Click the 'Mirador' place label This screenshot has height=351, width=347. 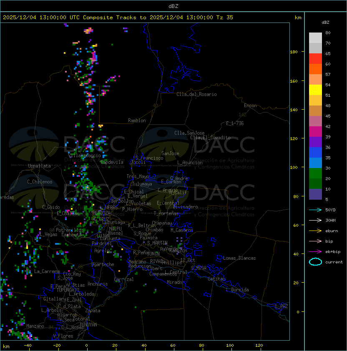point(176,282)
